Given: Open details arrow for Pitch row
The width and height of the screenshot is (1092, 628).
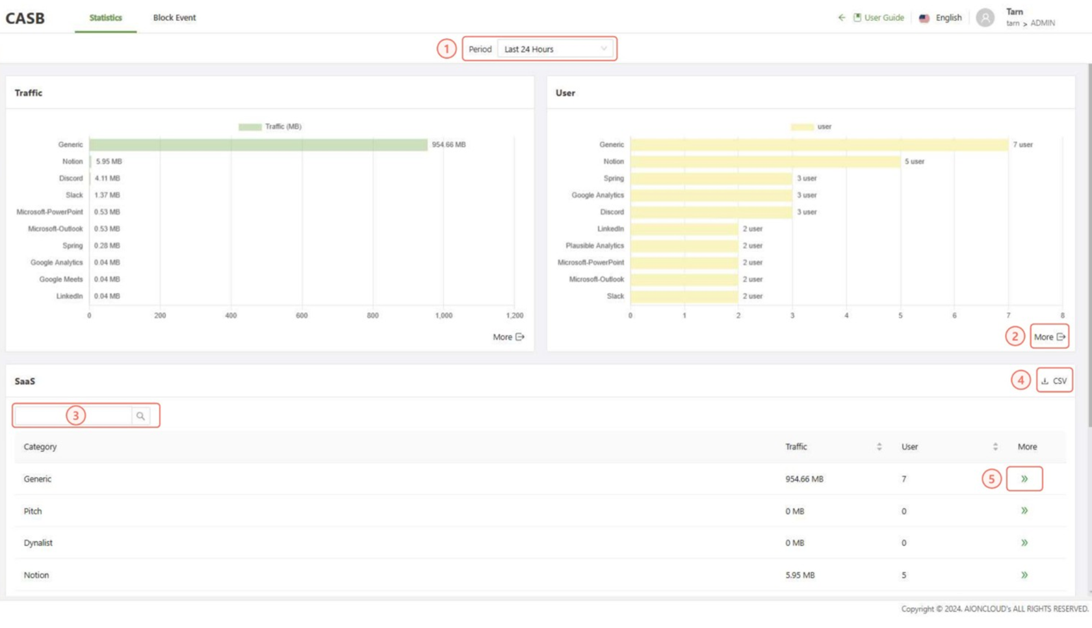Looking at the screenshot, I should pyautogui.click(x=1024, y=511).
